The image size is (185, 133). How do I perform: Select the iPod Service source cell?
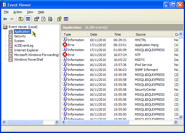[143, 65]
